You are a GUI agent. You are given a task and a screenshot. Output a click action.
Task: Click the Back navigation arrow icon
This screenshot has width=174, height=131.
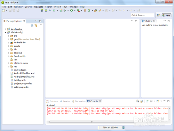coord(124,10)
